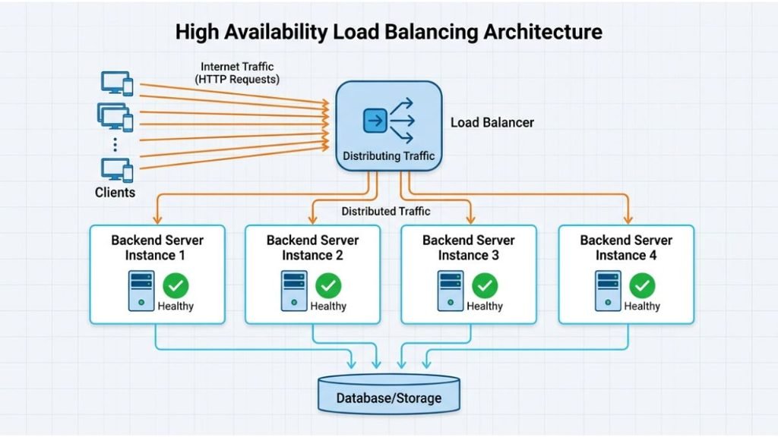Click the green healthy checkmark on Instance 2

328,285
